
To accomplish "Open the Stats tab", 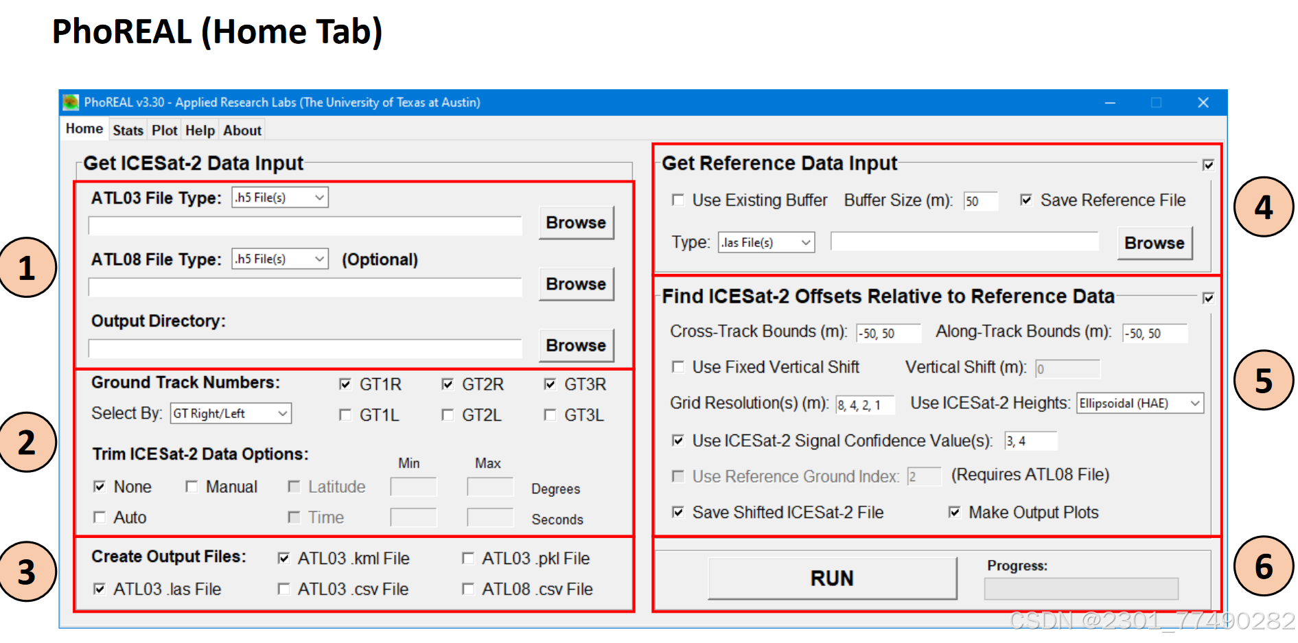I will click(x=128, y=130).
